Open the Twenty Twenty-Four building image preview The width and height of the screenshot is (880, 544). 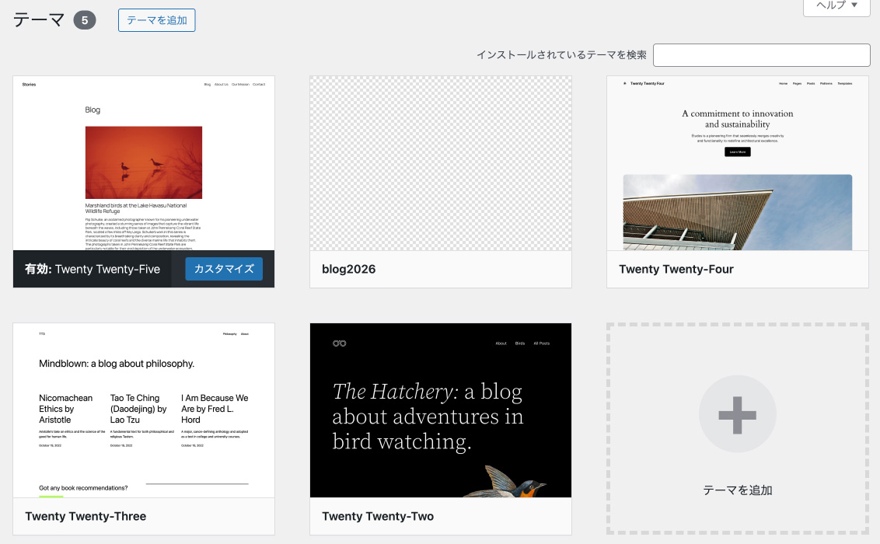pos(737,211)
